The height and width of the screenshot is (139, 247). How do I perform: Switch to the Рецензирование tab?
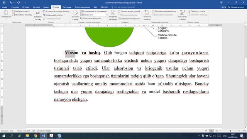pos(83,7)
